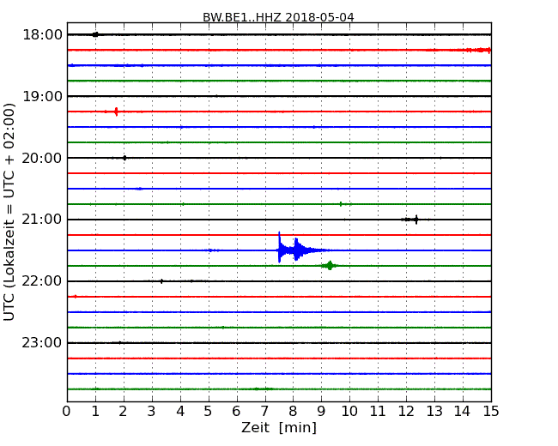Viewport: 558px width, 446px height.
Task: Click the second blue seismic burst near minute 8
Action: point(297,250)
